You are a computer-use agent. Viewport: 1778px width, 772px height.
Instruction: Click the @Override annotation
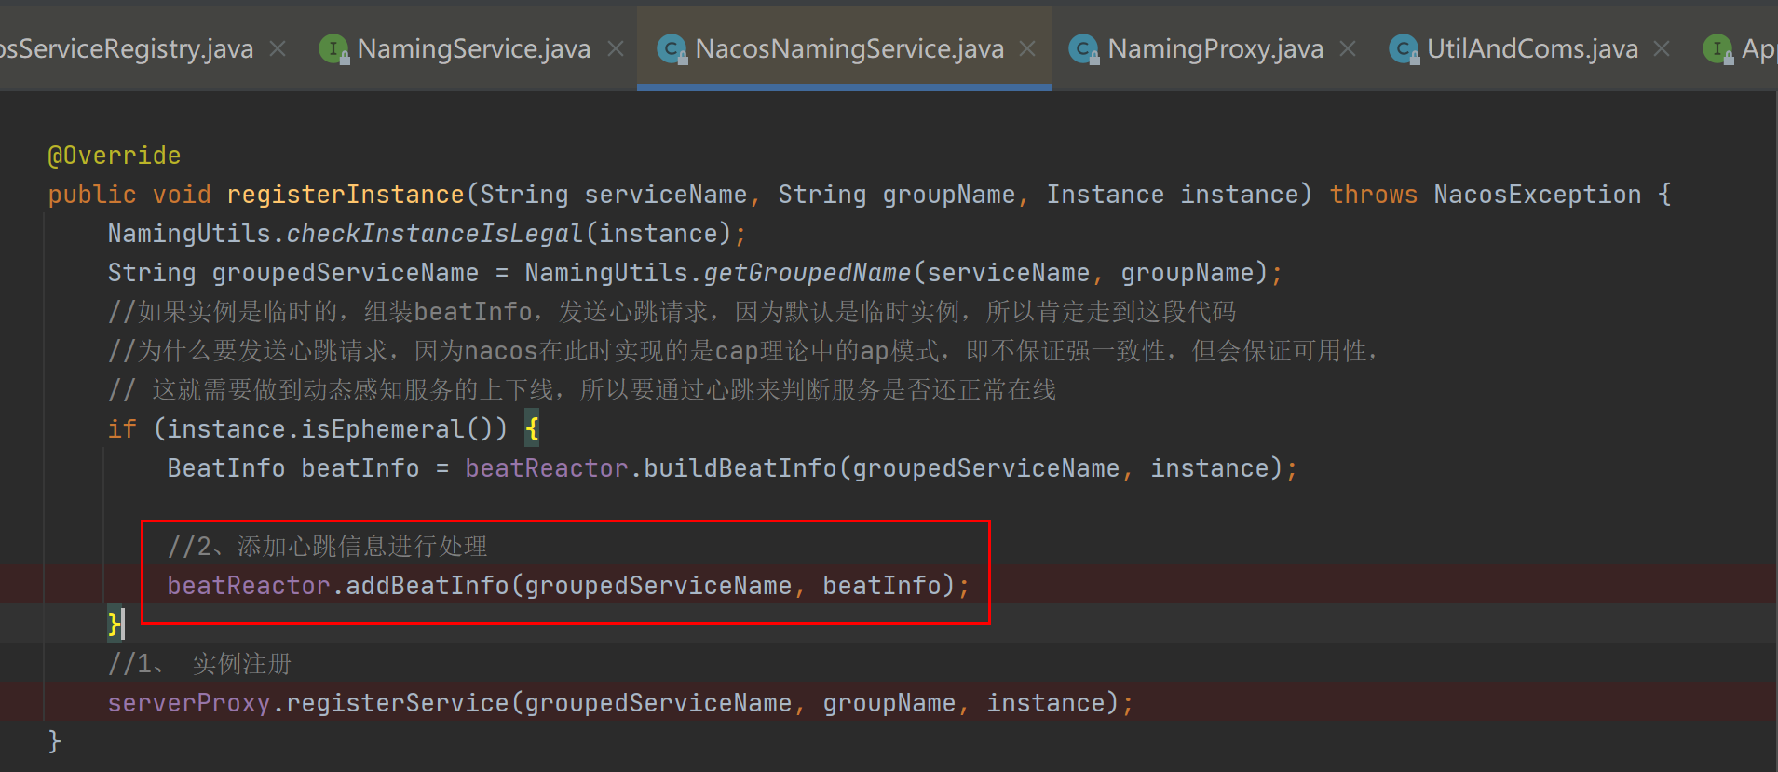(114, 156)
